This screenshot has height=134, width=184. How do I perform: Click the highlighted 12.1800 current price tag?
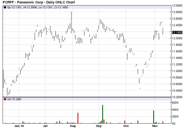click(x=177, y=32)
